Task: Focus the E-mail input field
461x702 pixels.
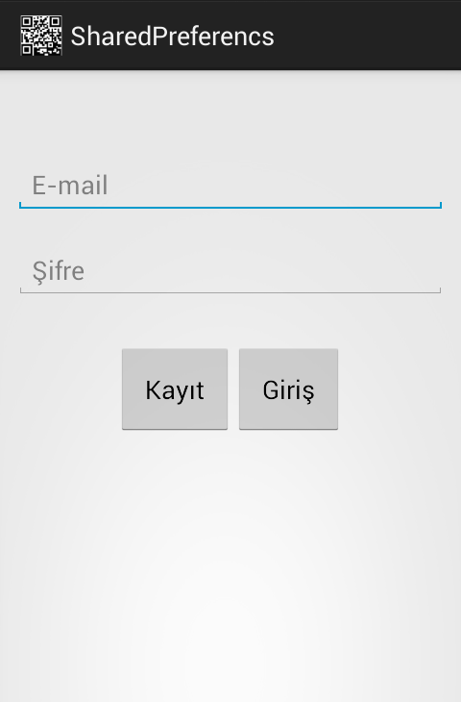Action: (230, 186)
